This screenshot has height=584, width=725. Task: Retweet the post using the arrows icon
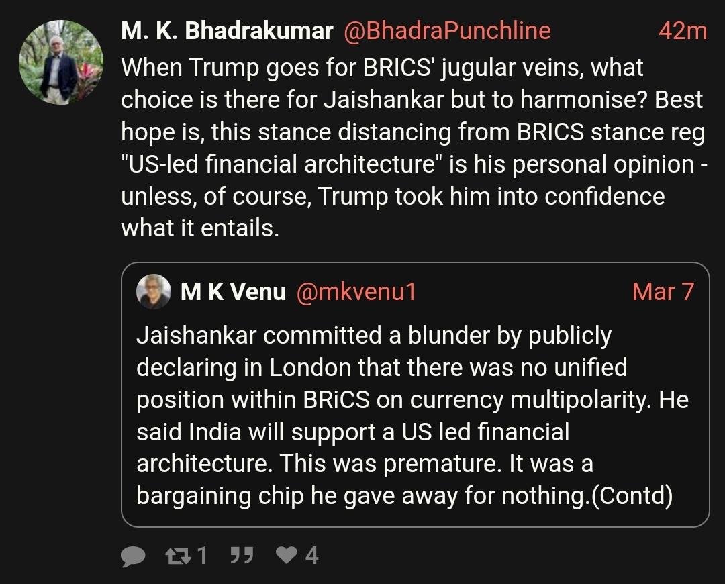click(x=177, y=556)
